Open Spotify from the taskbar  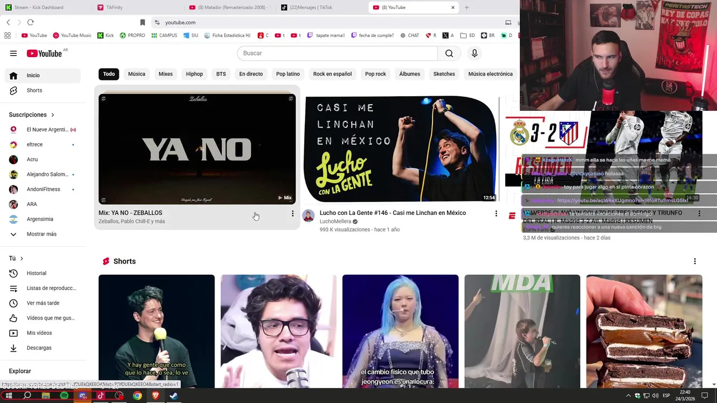point(64,396)
